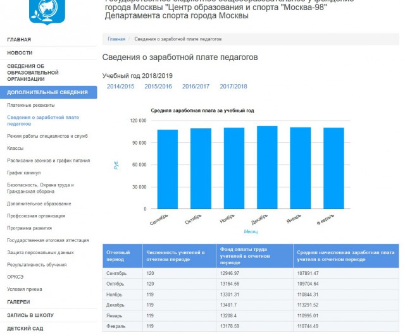Viewport: 405px width, 335px height.
Task: Open the Классы link
Action: click(15, 148)
